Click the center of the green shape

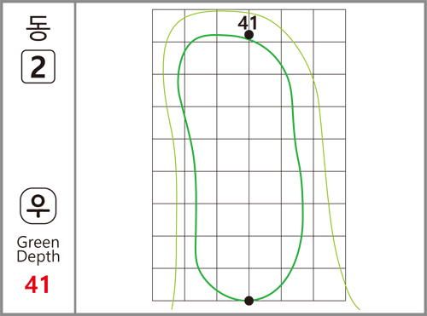pos(242,168)
